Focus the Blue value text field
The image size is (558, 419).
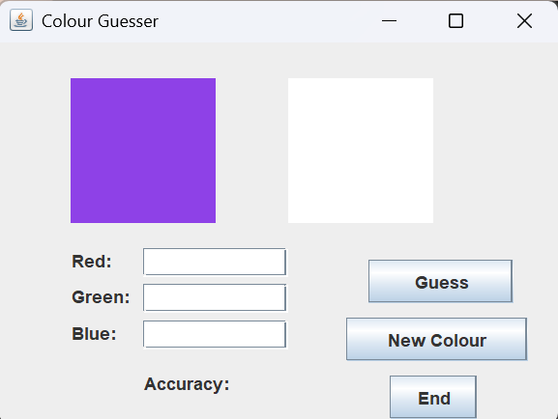[x=215, y=334]
